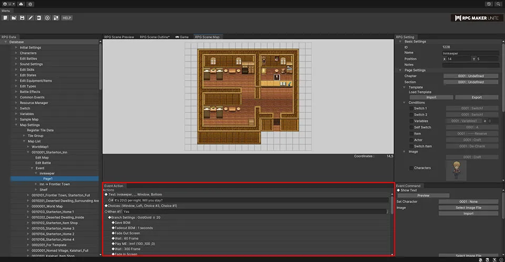Viewport: 505px width, 262px height.
Task: Toggle the Characters image checkbox
Action: [410, 168]
